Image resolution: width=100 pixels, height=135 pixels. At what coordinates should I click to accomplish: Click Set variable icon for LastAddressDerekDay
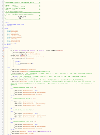pyautogui.click(x=14, y=92)
